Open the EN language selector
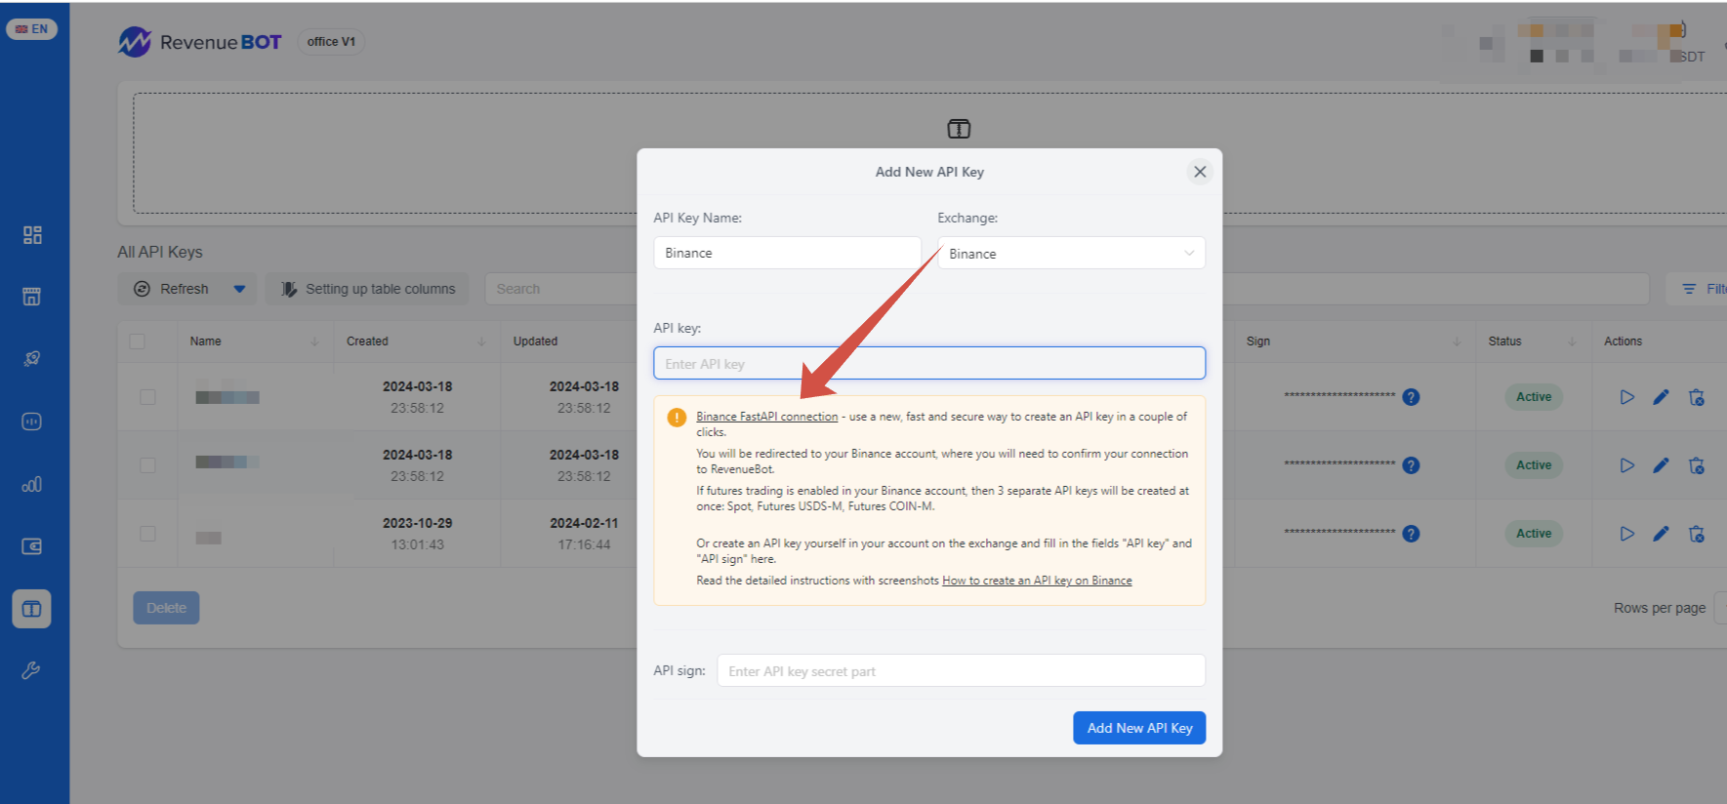The width and height of the screenshot is (1727, 804). coord(31,29)
